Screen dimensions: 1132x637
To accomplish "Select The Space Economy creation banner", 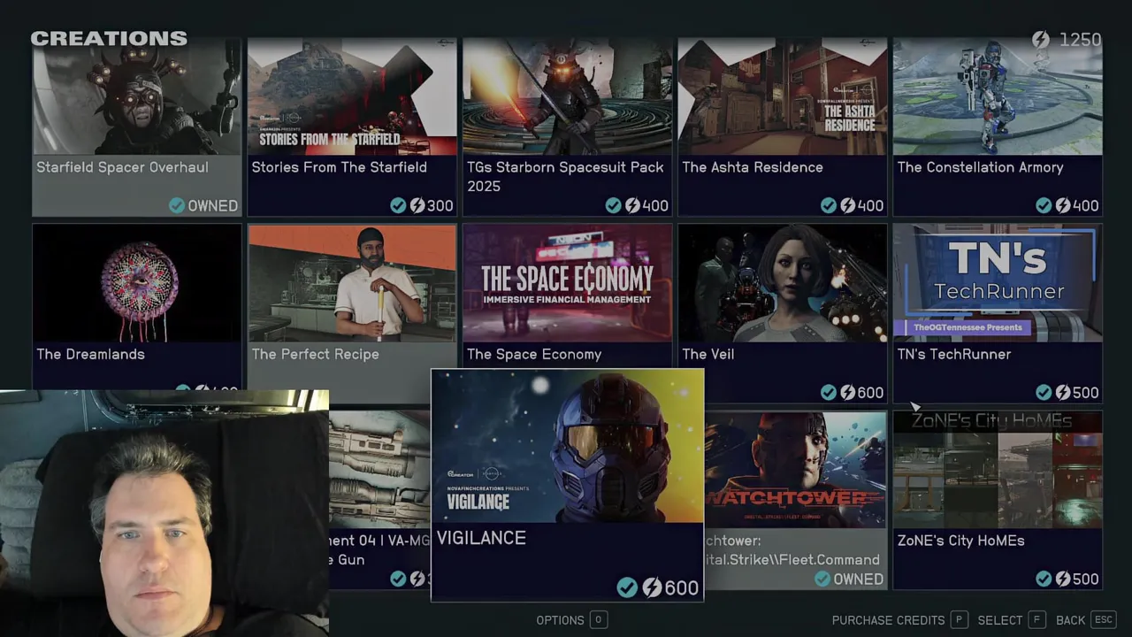I will tap(567, 283).
